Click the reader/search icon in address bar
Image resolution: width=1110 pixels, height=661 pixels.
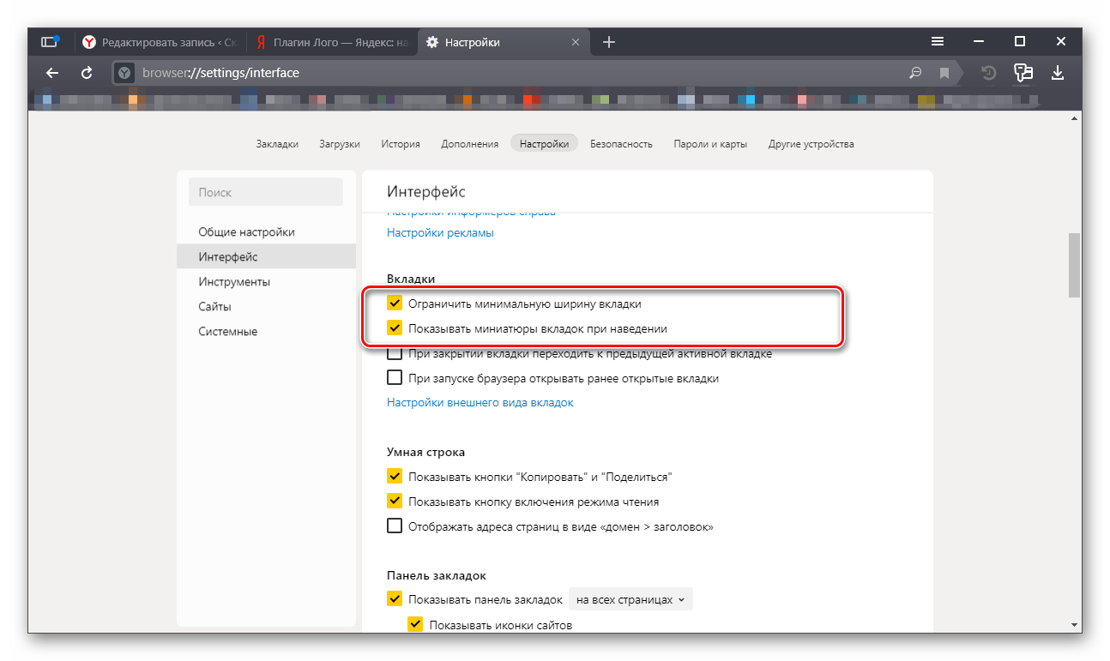[x=915, y=74]
